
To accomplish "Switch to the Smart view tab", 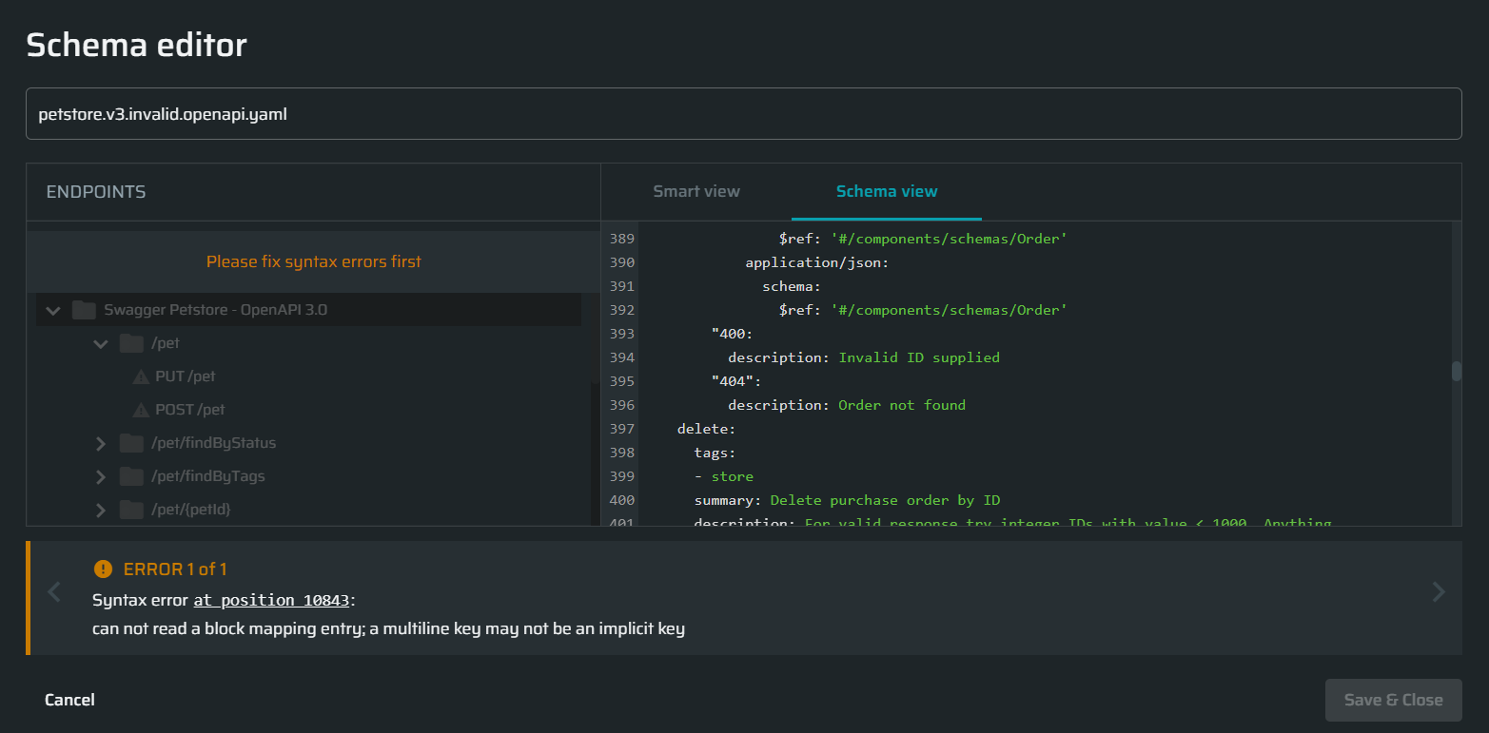I will [x=696, y=191].
